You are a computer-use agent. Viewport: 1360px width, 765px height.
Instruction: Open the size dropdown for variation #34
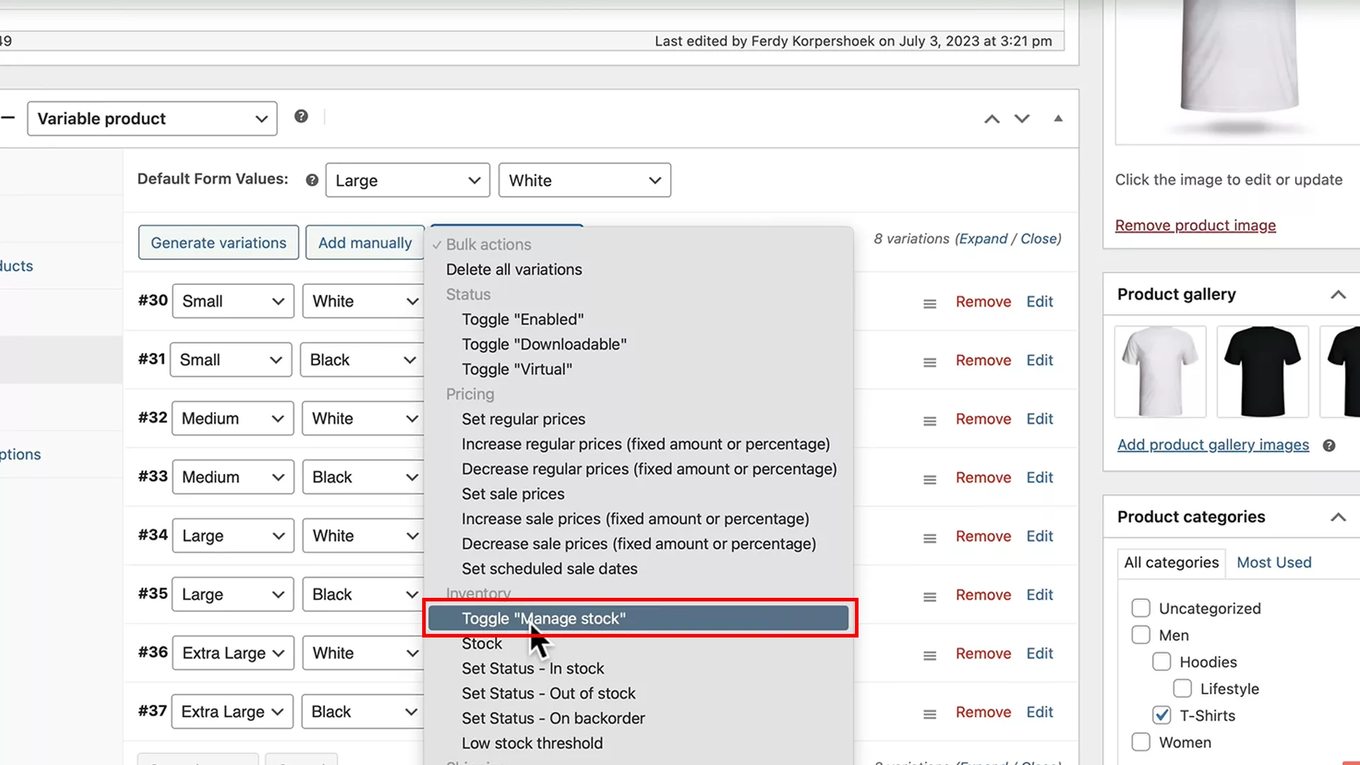coord(232,535)
